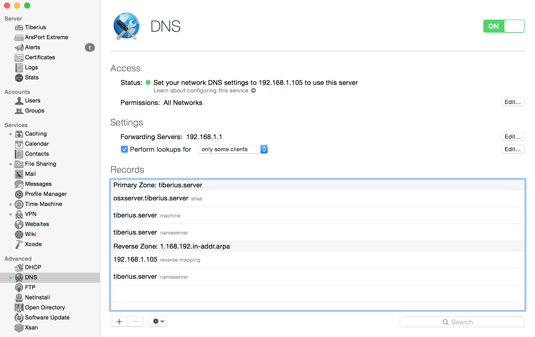
Task: Click the add record plus button
Action: pos(119,321)
